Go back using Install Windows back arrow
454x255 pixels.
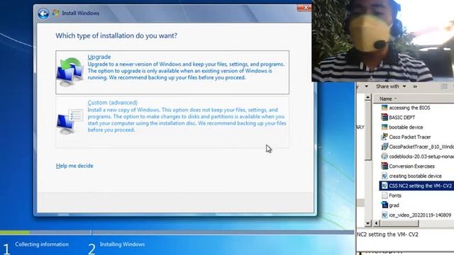43,13
